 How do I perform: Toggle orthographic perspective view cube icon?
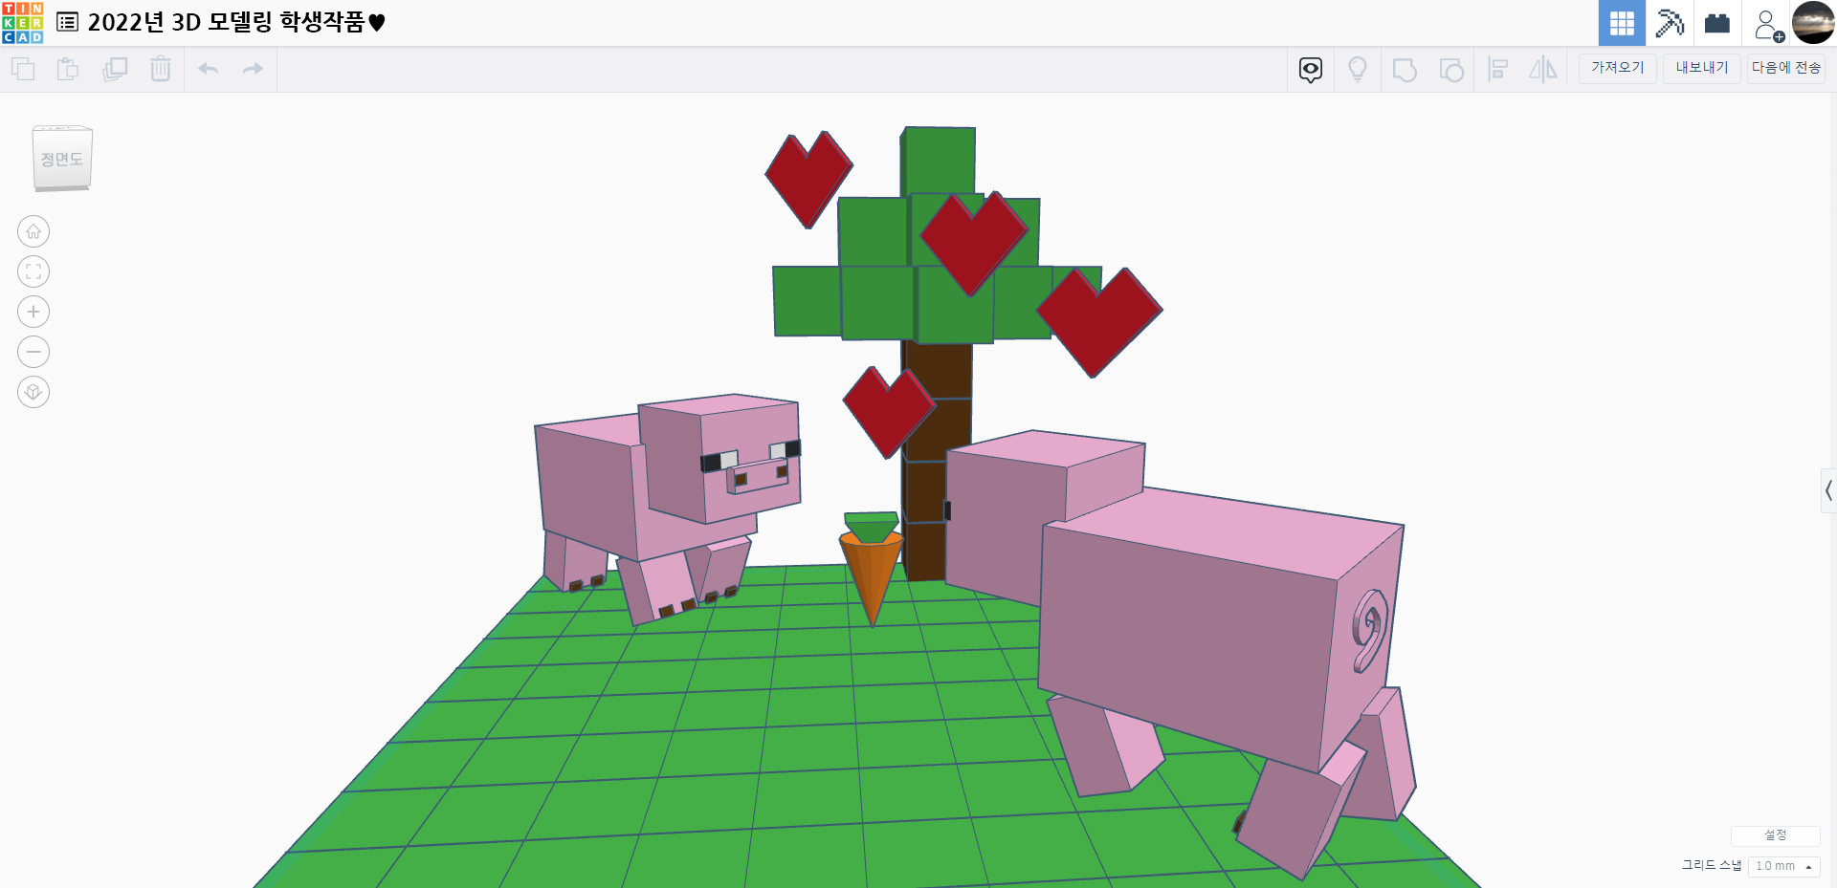click(33, 392)
